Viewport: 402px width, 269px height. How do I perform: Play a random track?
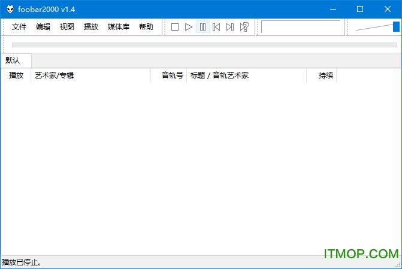coord(244,27)
